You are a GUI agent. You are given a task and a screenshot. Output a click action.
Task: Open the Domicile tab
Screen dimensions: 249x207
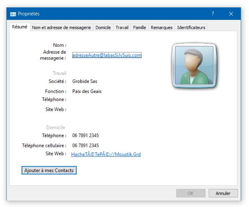[103, 28]
